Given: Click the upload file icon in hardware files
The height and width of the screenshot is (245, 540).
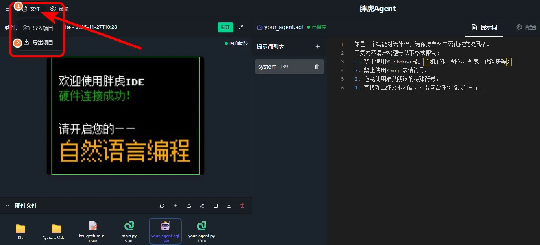Looking at the screenshot, I should coord(189,206).
